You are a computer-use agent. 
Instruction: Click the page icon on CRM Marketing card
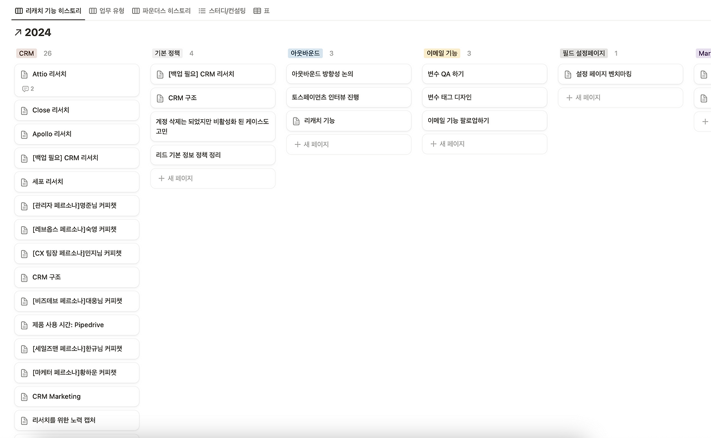click(x=23, y=396)
